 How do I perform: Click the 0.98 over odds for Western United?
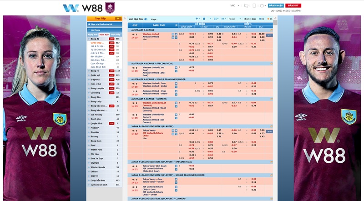coord(210,34)
